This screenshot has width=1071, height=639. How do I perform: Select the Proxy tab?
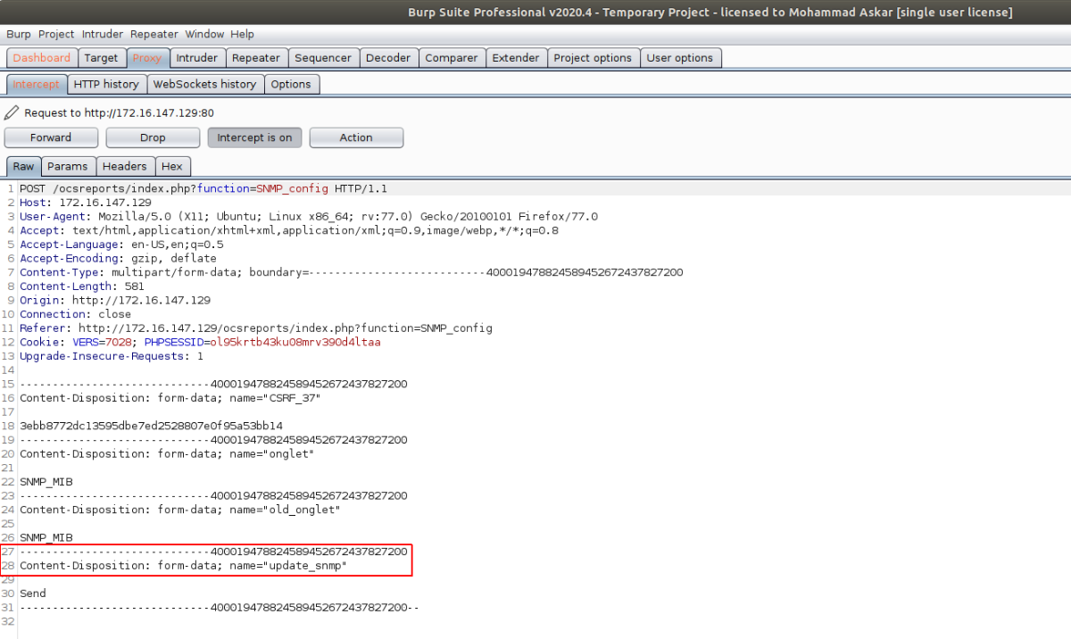147,58
